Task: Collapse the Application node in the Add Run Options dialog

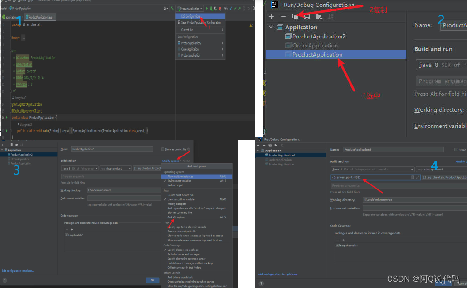Action: 2,150
